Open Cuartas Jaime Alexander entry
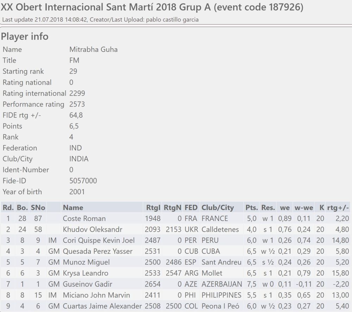Image resolution: width=352 pixels, height=312 pixels. [x=102, y=306]
